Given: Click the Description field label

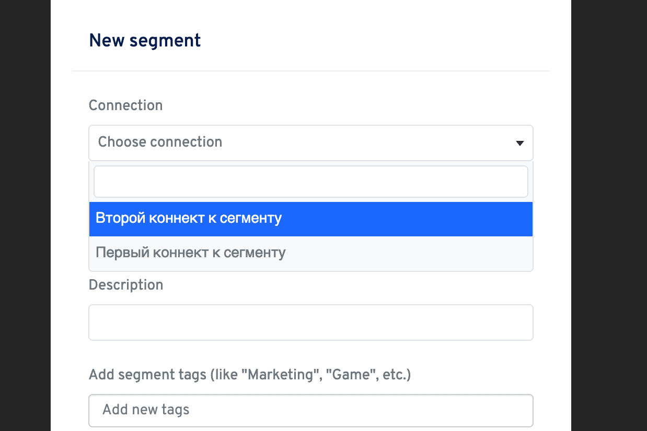Looking at the screenshot, I should pyautogui.click(x=126, y=285).
